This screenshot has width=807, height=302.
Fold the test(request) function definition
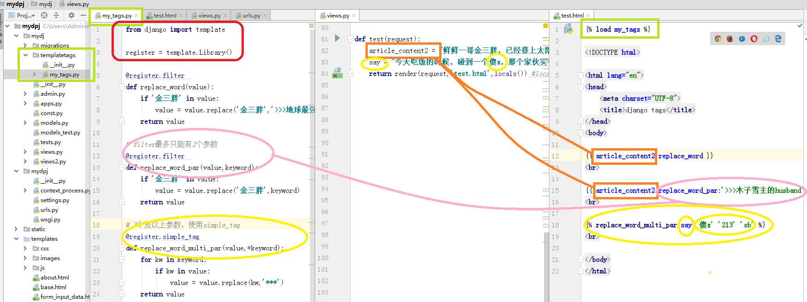click(x=350, y=39)
